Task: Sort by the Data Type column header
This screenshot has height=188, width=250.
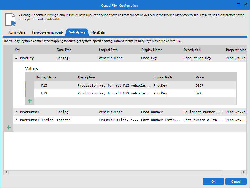Action: coord(64,50)
